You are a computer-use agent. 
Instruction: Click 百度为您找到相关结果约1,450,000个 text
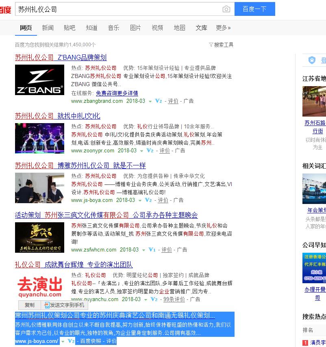click(55, 45)
